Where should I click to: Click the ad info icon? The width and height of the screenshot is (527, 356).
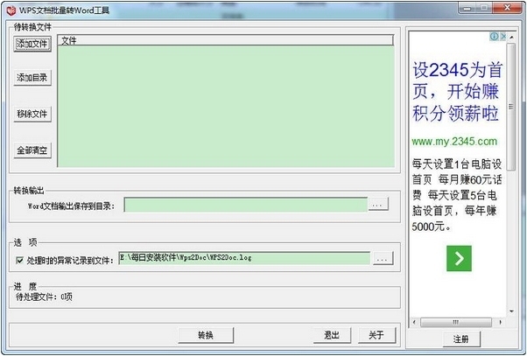click(494, 36)
